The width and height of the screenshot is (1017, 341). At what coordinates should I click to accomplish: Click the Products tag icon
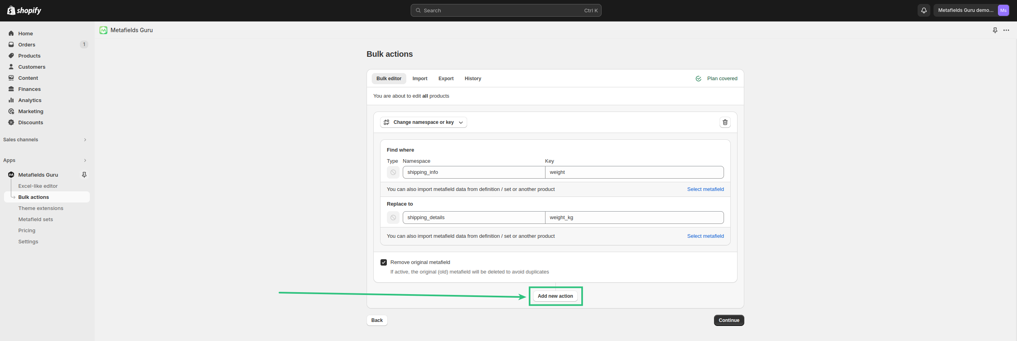pyautogui.click(x=11, y=56)
